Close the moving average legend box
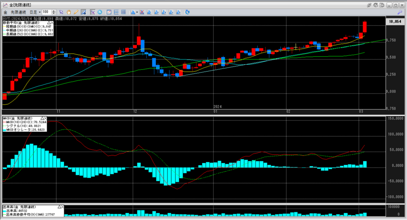Viewport: 407px width, 220px height. pyautogui.click(x=52, y=23)
